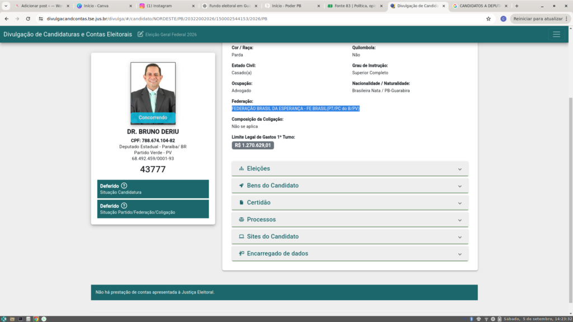Switch to the Início - Canva tab
Image resolution: width=573 pixels, height=322 pixels.
point(104,6)
